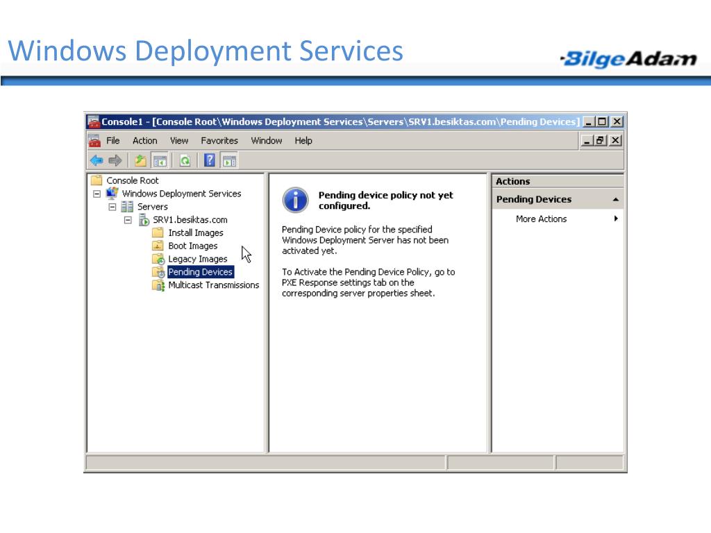The image size is (711, 533).
Task: Restore the inner console child window
Action: click(600, 140)
